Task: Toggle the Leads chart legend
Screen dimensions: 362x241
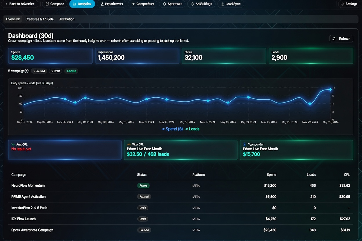Action: coord(192,129)
